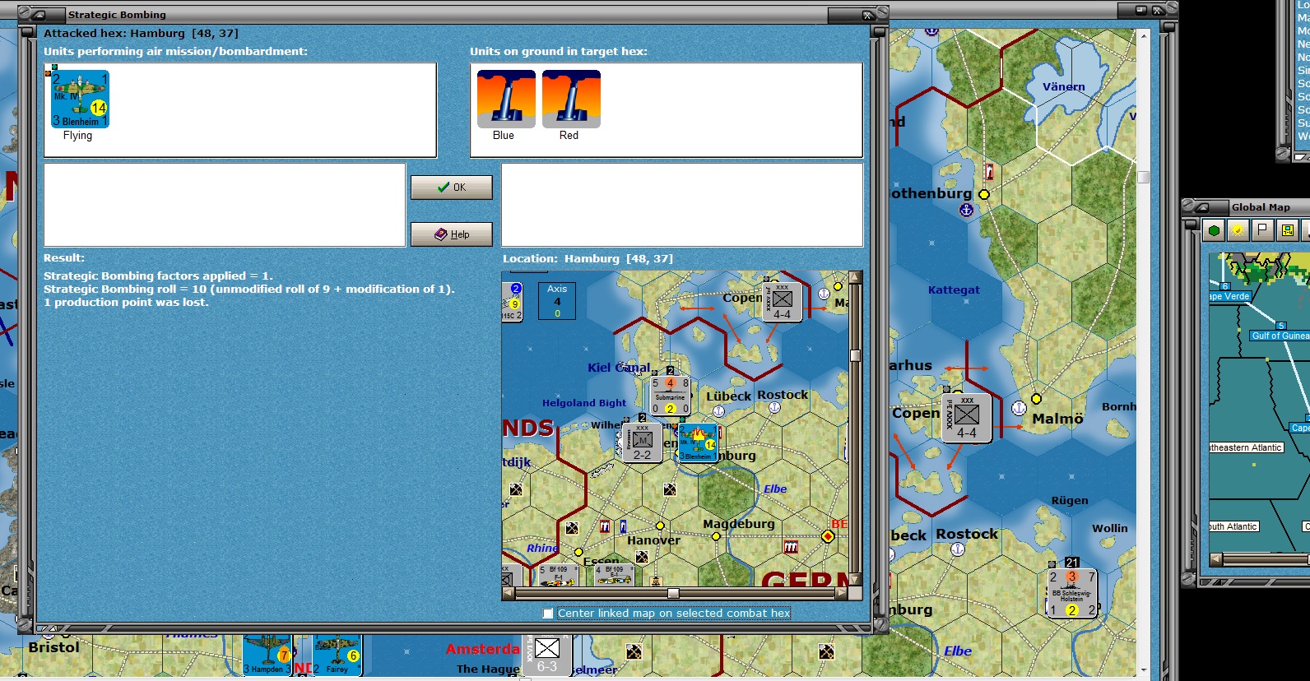Click the mini-map scroll down arrow
The image size is (1310, 681).
(856, 580)
